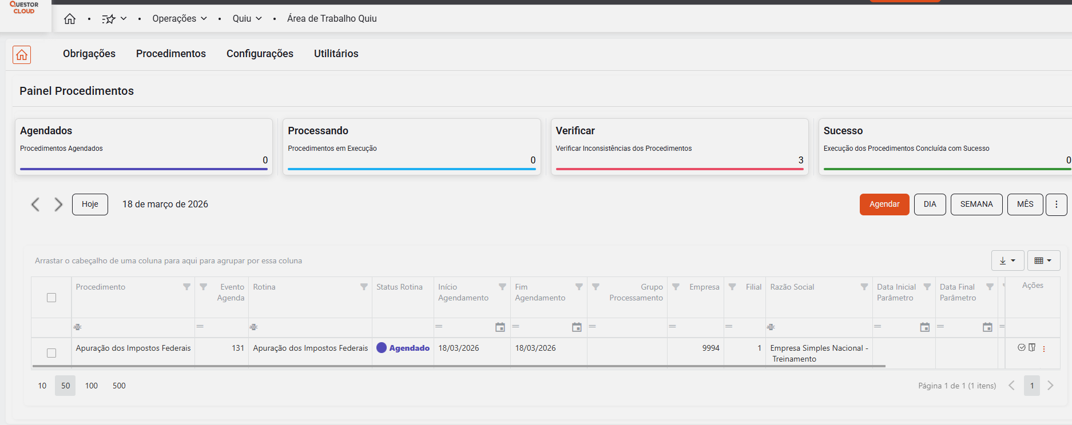Open the Procedimentos menu
This screenshot has height=425, width=1072.
[170, 54]
